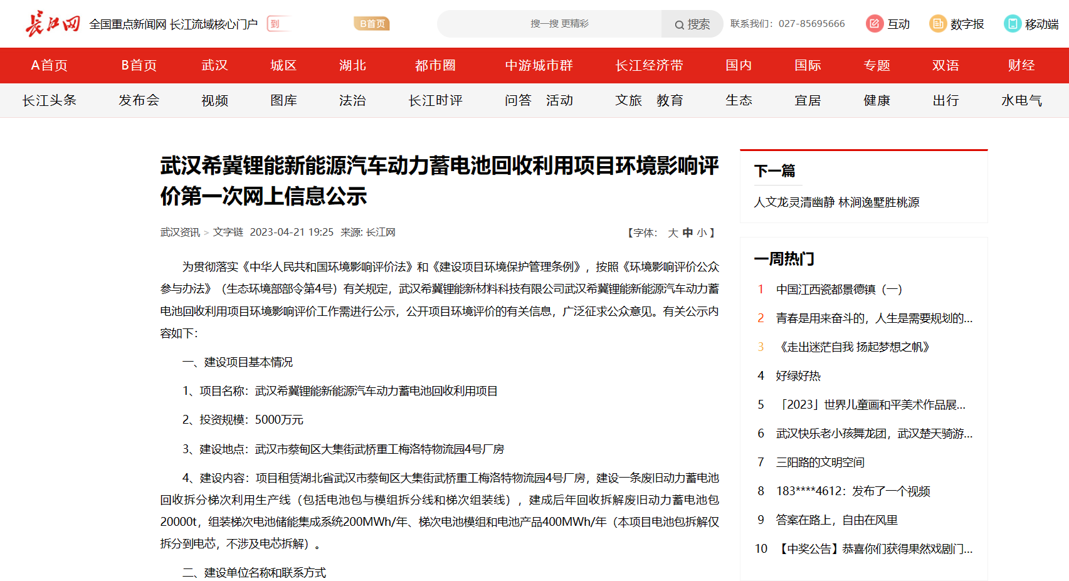1069x581 pixels.
Task: Open hot article 三阳路的文明空间
Action: [x=820, y=463]
